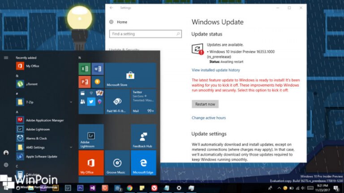
Task: Select Adobe Application Manager from app list
Action: (45, 120)
